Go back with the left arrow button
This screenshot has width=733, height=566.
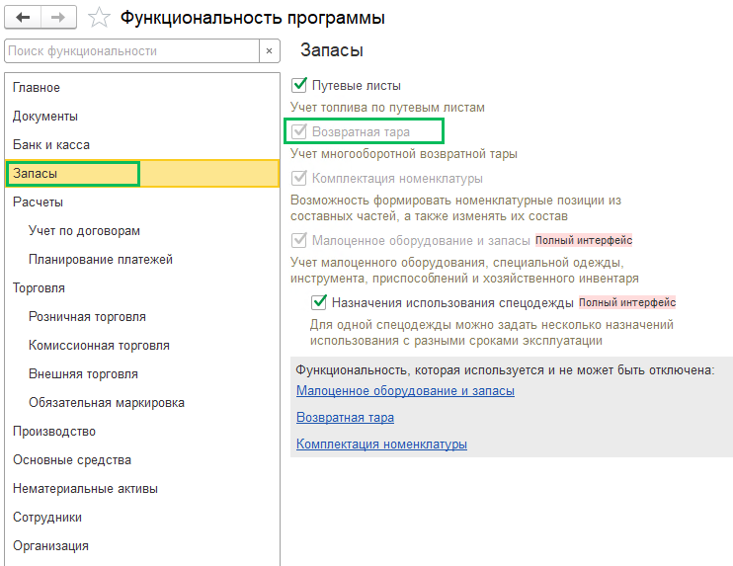pos(23,18)
